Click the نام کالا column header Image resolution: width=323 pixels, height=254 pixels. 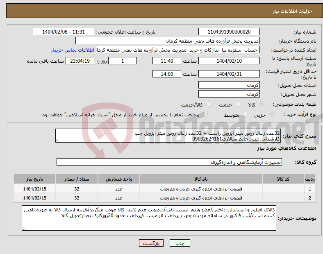point(201,179)
